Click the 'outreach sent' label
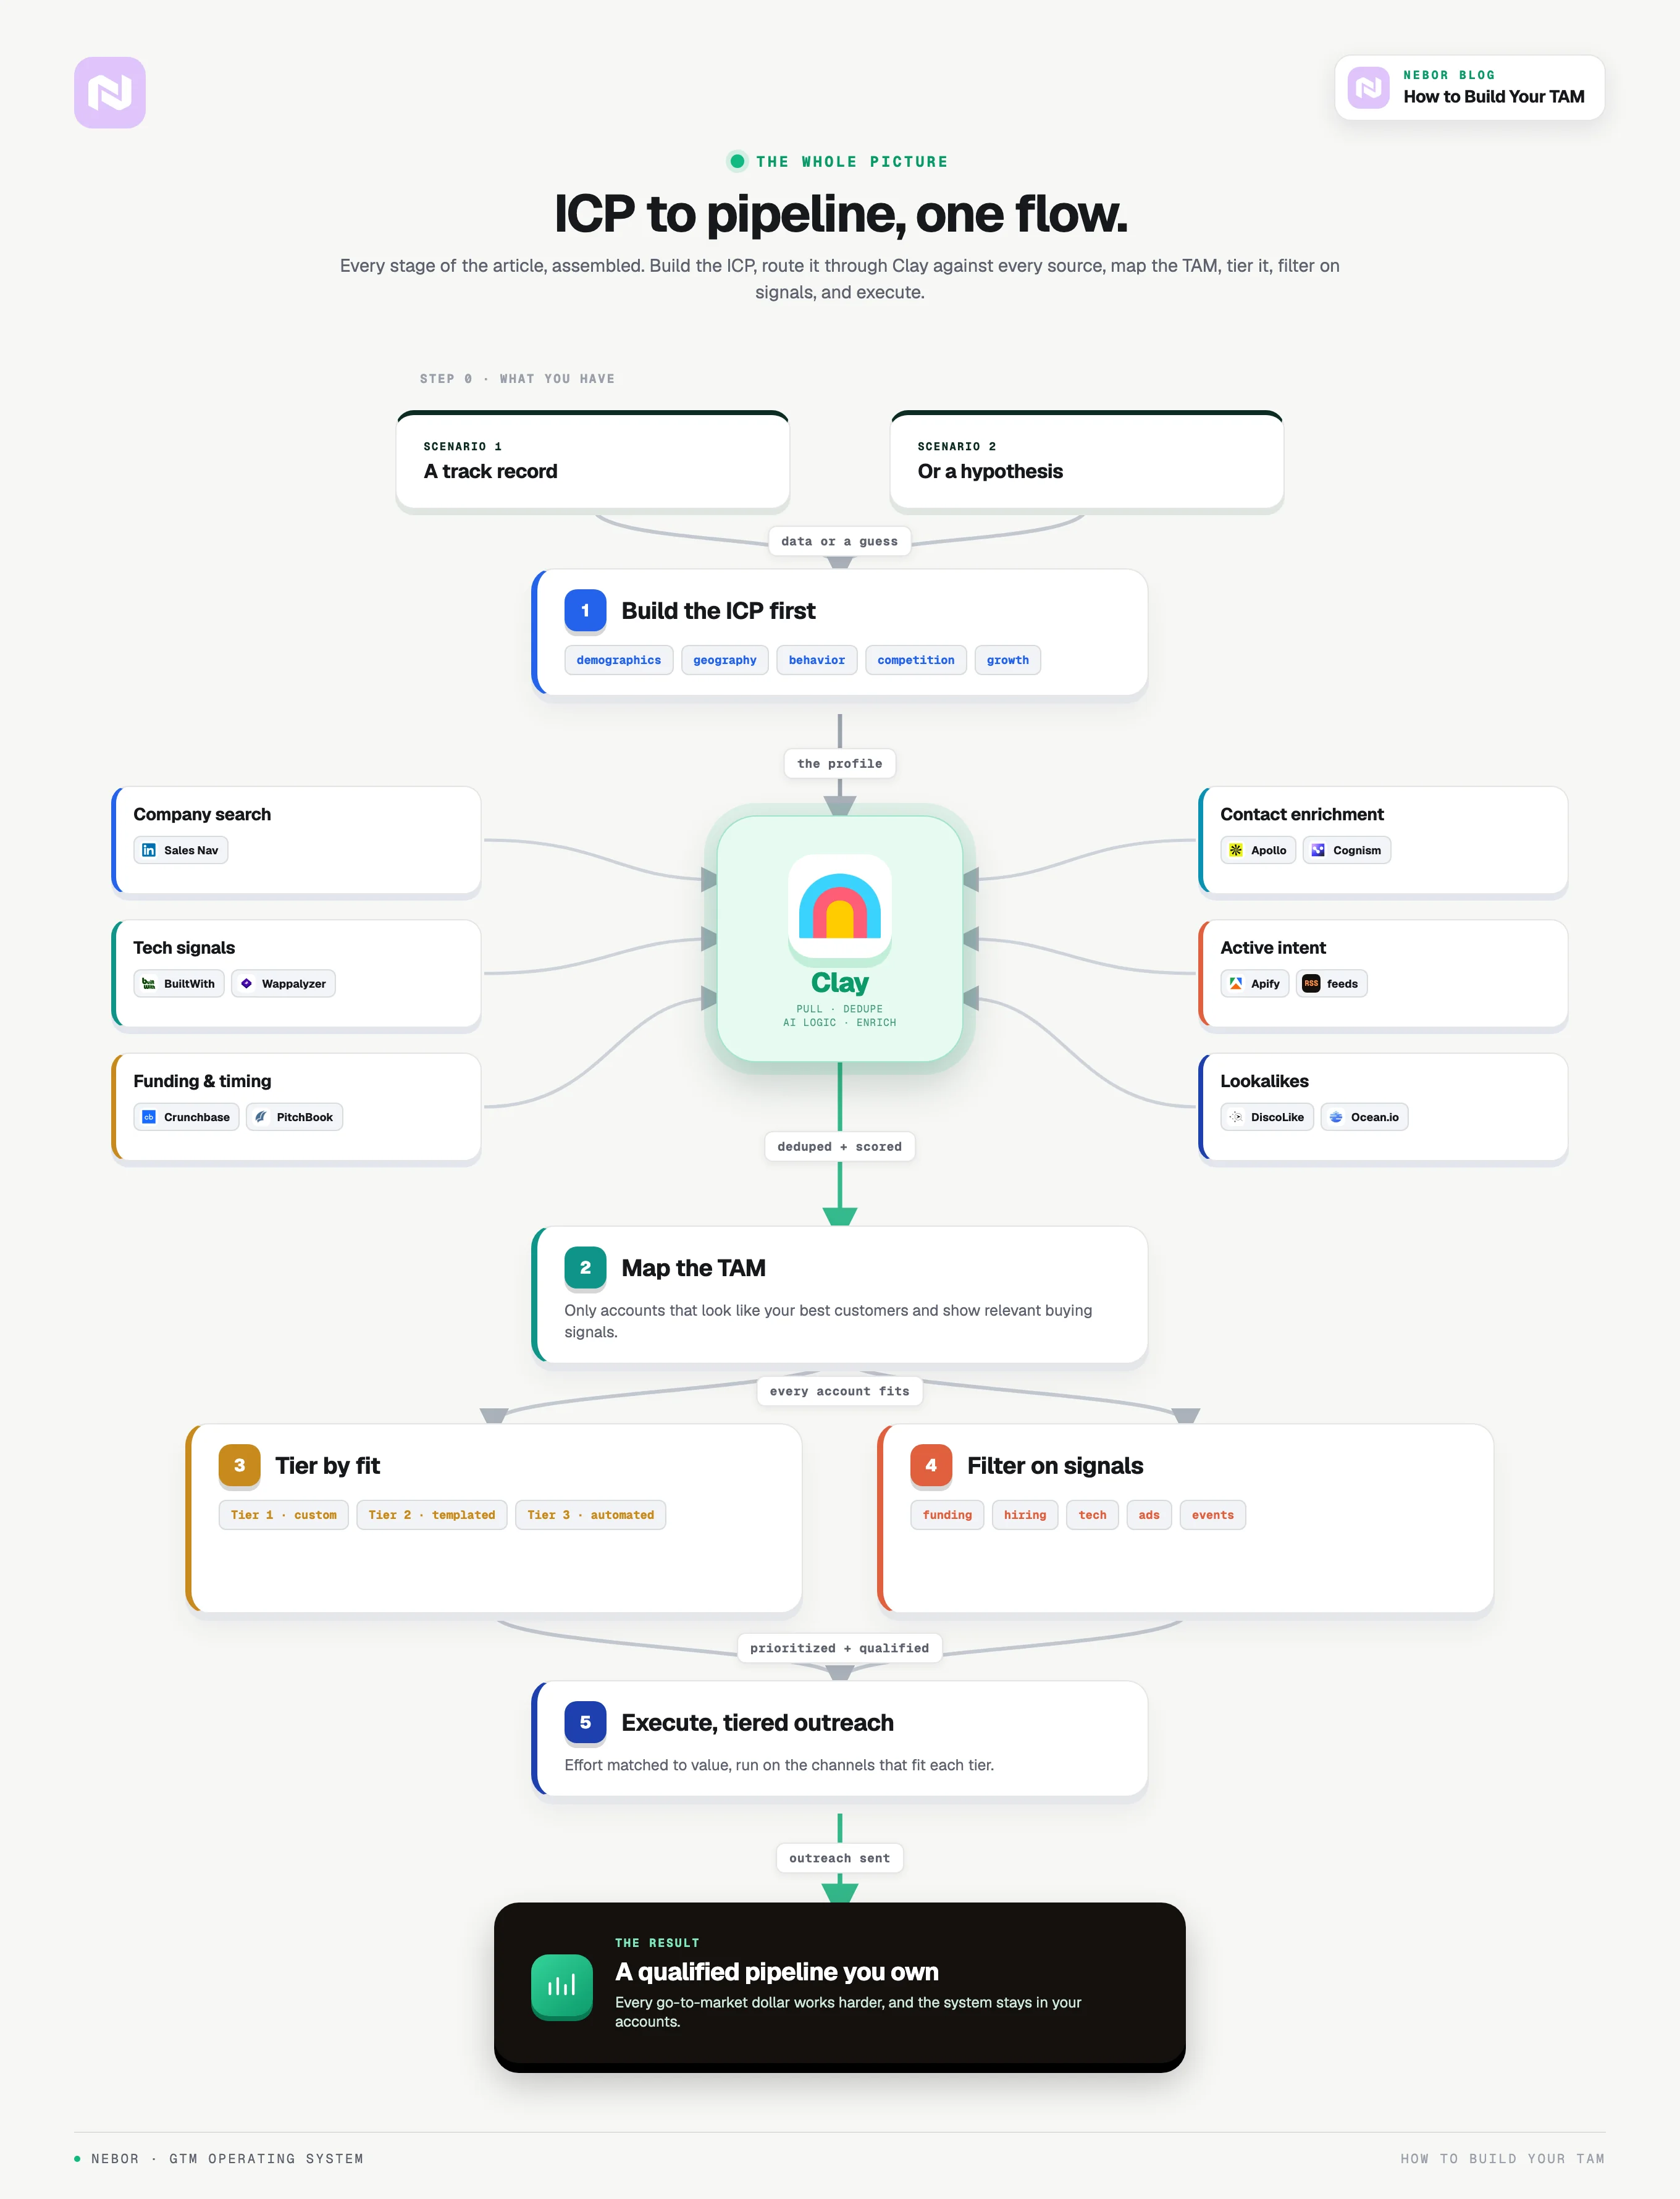The width and height of the screenshot is (1680, 2199). click(840, 1858)
